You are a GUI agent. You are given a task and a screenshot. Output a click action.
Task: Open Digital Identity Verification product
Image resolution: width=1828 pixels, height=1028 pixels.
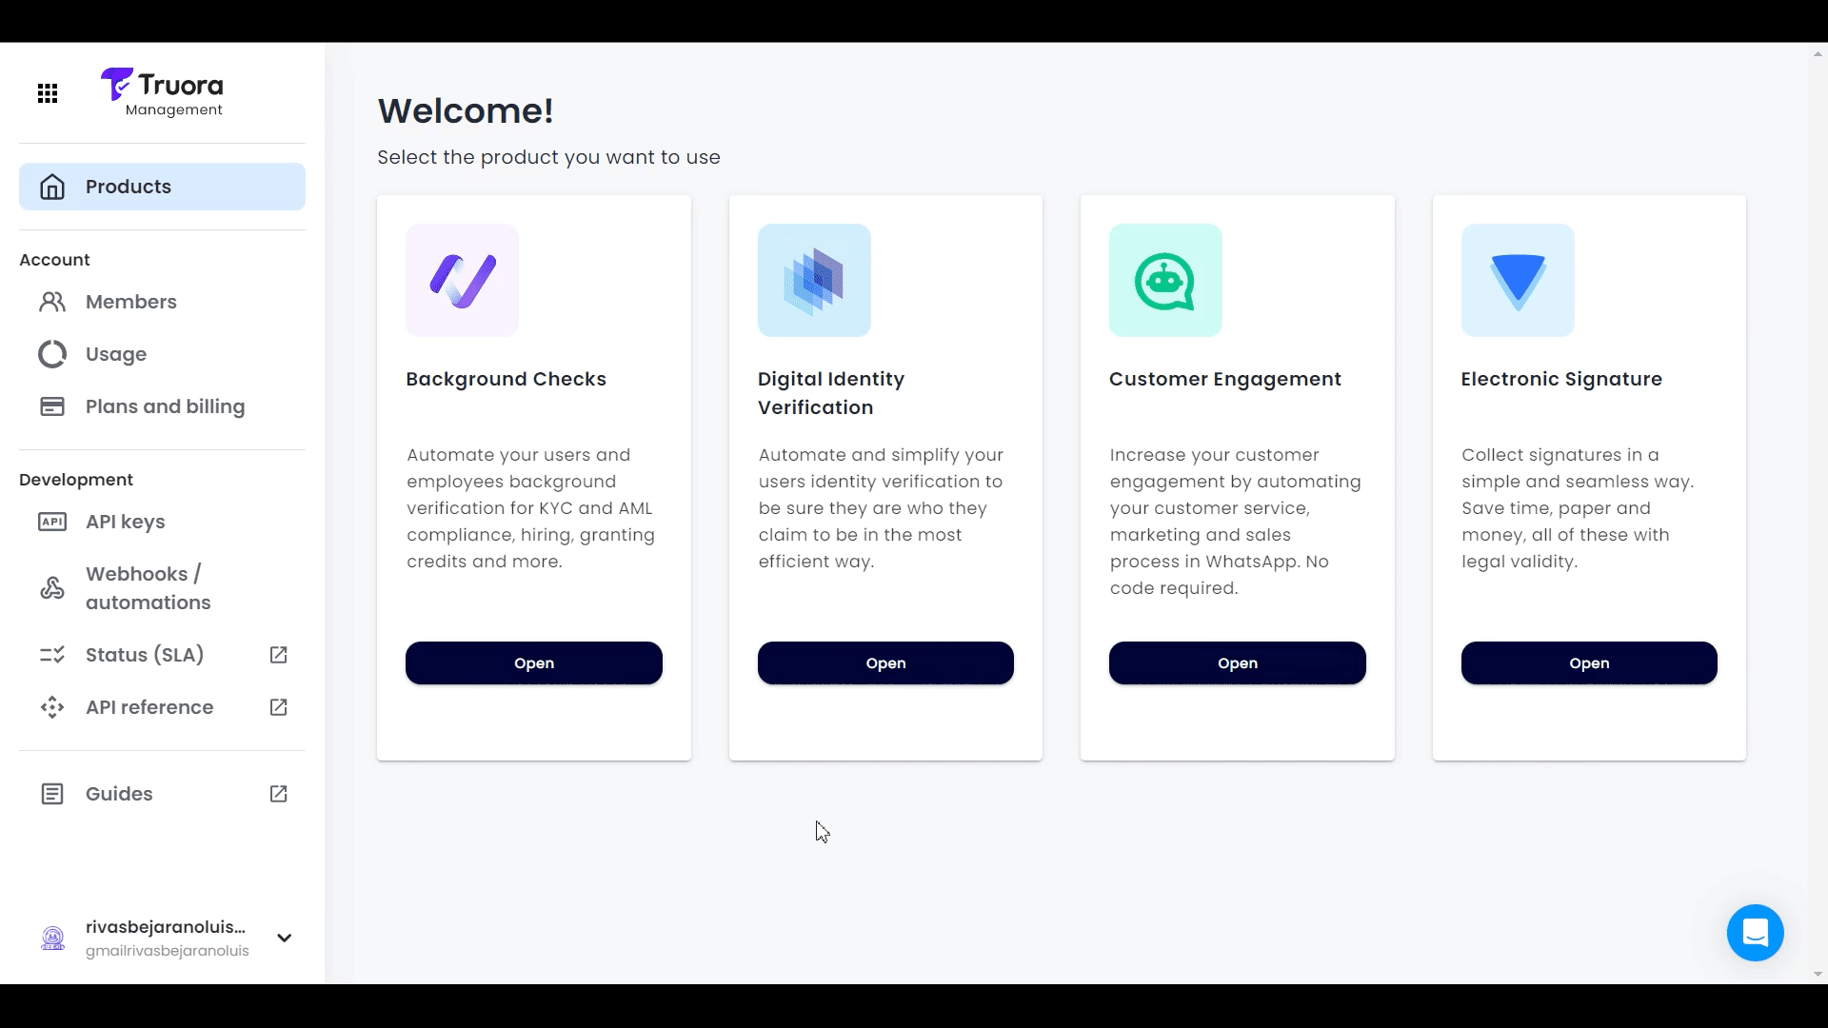(x=885, y=662)
